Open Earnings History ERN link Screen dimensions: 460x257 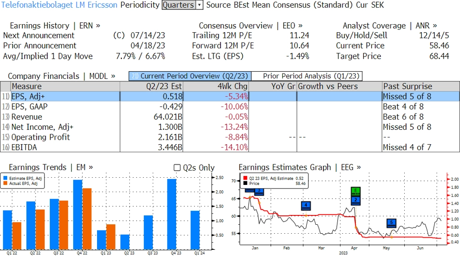point(55,26)
